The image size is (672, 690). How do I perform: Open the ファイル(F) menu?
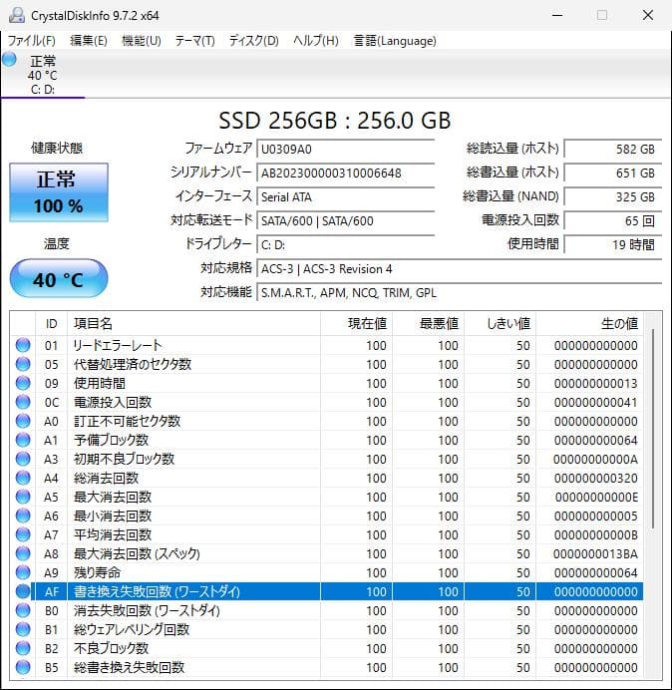(32, 41)
